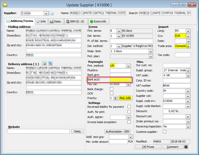199x155 pixels.
Task: Check the Customs supplier checkbox
Action: click(x=164, y=132)
